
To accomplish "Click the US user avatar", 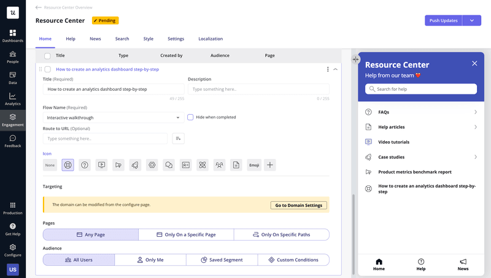I will pyautogui.click(x=13, y=269).
